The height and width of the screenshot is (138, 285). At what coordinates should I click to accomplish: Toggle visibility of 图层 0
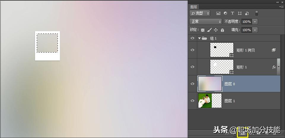click(192, 84)
